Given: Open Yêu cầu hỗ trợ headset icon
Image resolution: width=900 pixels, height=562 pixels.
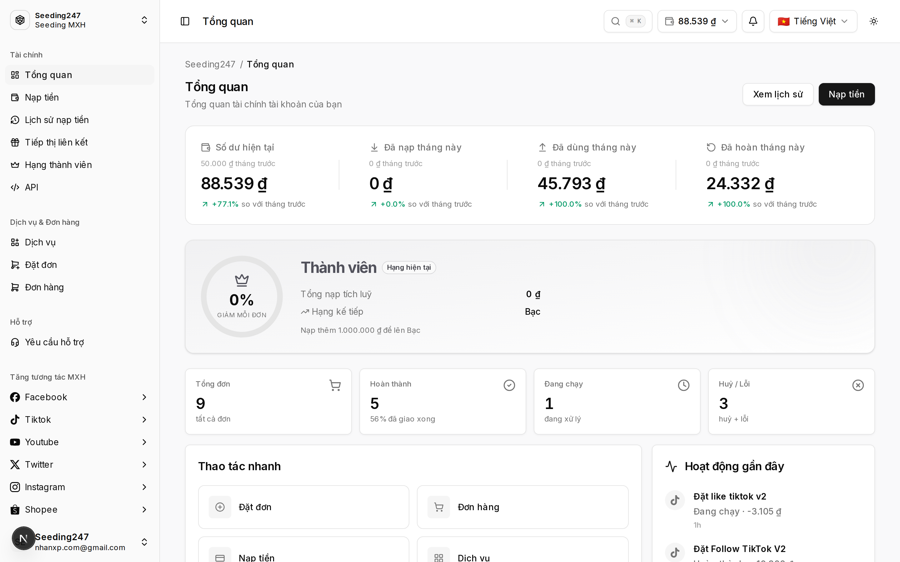Looking at the screenshot, I should pos(15,342).
